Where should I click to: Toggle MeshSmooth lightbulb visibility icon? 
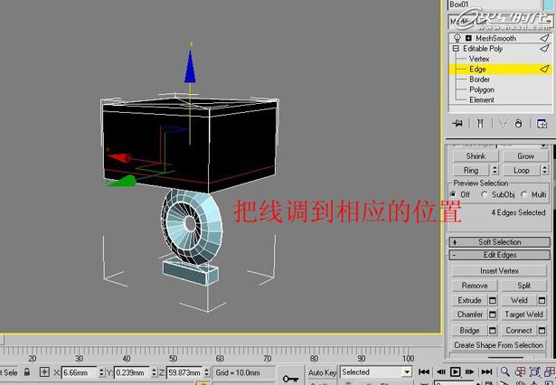[x=457, y=38]
